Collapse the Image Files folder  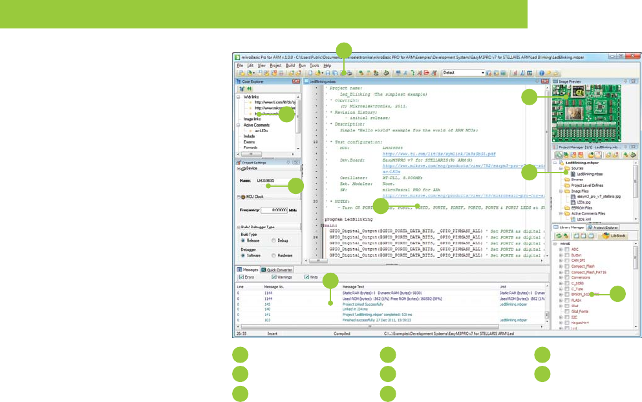click(561, 191)
